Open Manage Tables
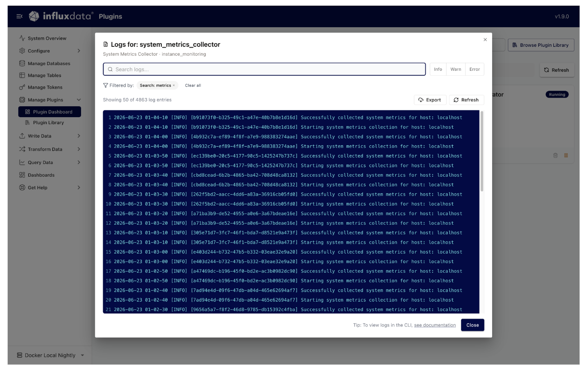 [x=44, y=75]
